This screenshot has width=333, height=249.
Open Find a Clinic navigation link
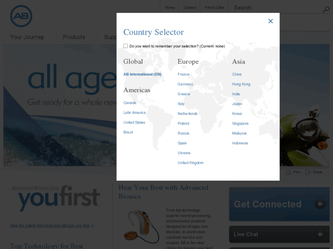pyautogui.click(x=214, y=8)
